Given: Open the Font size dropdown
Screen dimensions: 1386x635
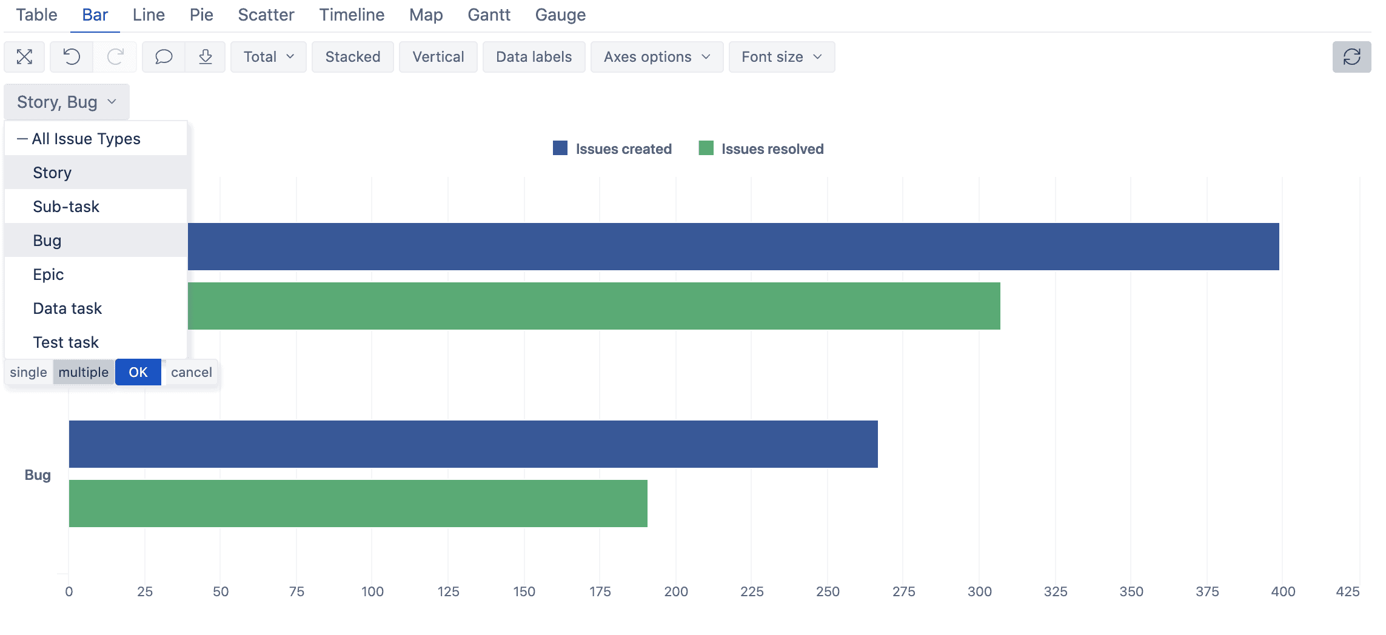Looking at the screenshot, I should coord(782,56).
